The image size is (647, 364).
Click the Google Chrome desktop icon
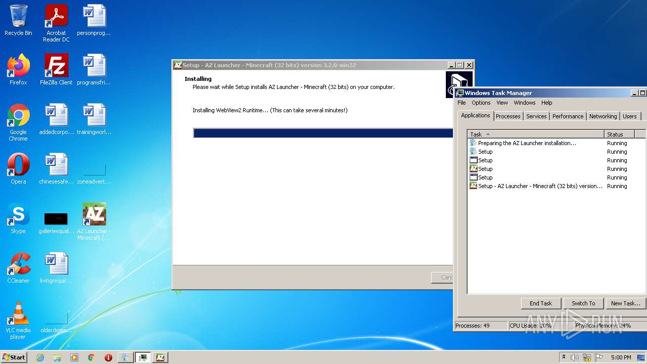[x=18, y=122]
